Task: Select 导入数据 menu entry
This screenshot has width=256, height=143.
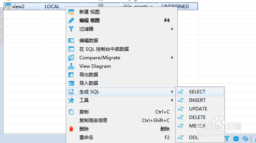Action: click(122, 83)
